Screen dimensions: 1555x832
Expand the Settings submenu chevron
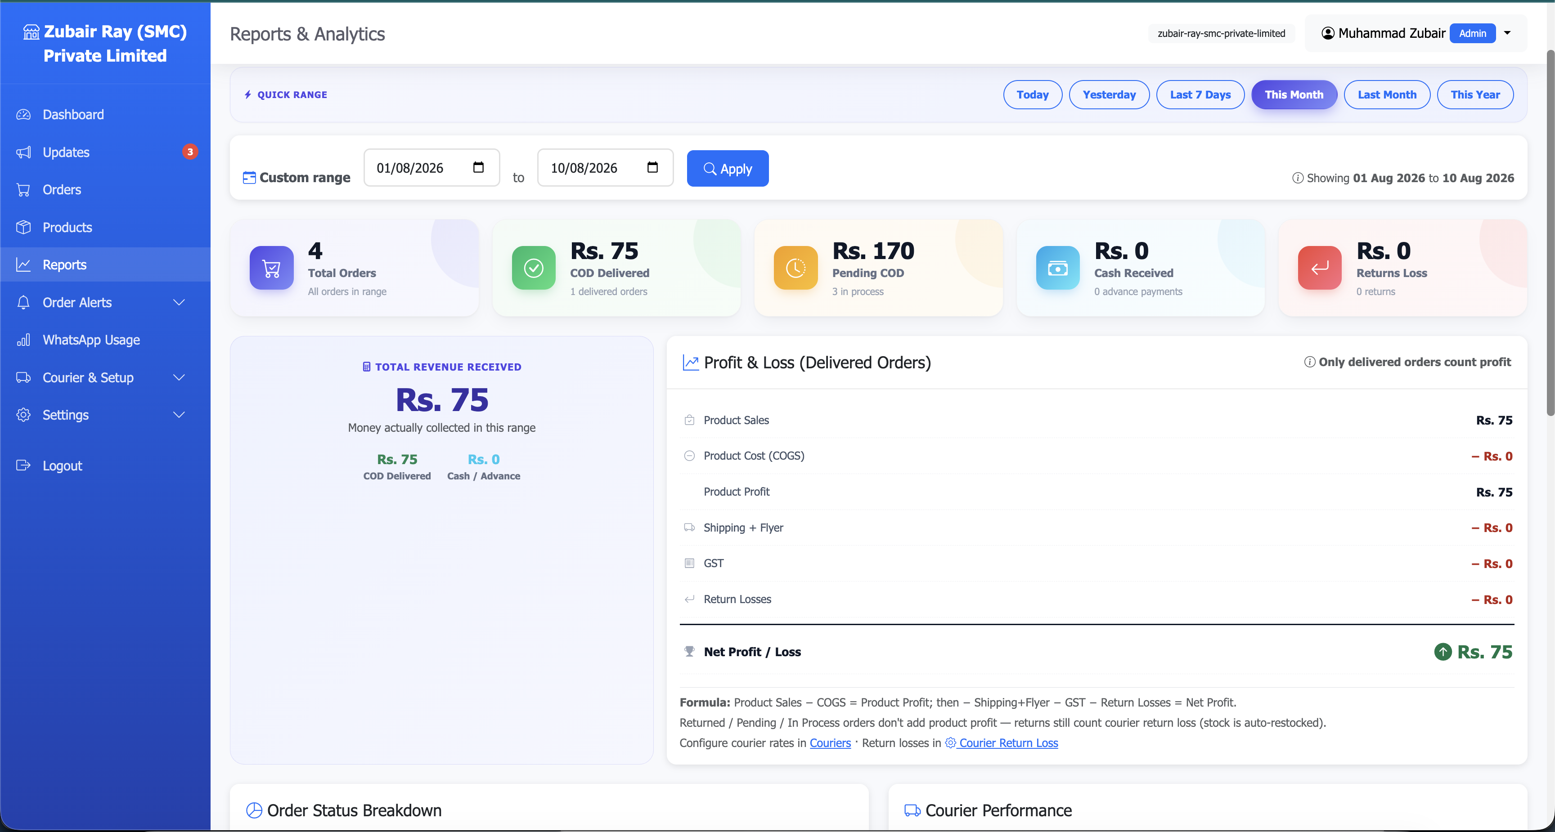(179, 415)
